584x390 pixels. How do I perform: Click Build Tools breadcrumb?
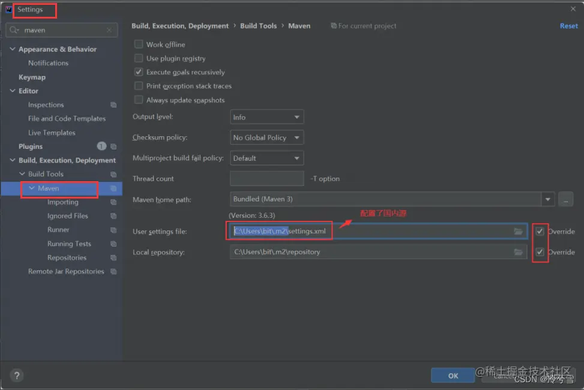pyautogui.click(x=259, y=26)
